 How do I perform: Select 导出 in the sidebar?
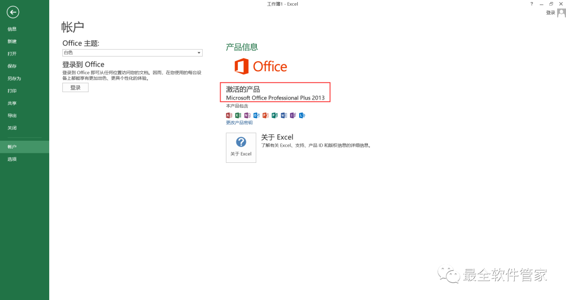click(x=25, y=115)
